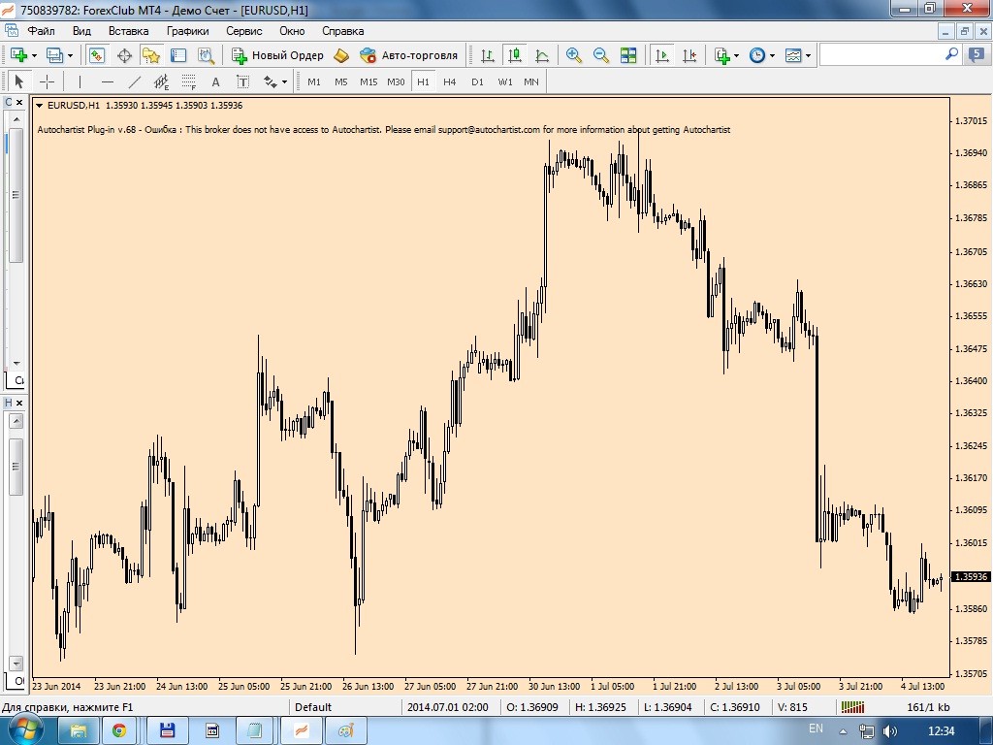
Task: Open the Navigator star-folder icon
Action: 150,55
